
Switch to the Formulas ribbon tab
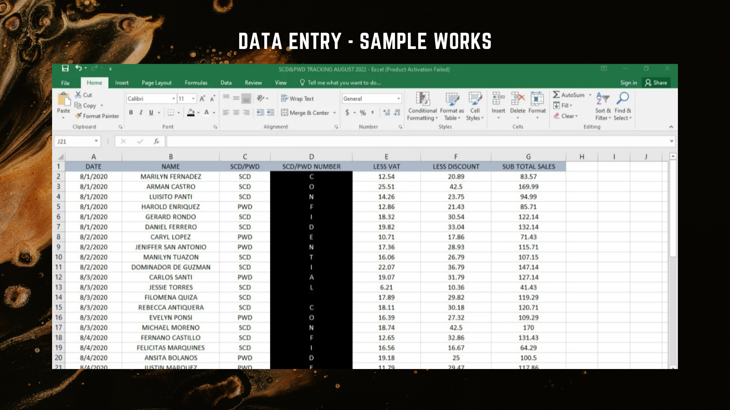(x=196, y=83)
